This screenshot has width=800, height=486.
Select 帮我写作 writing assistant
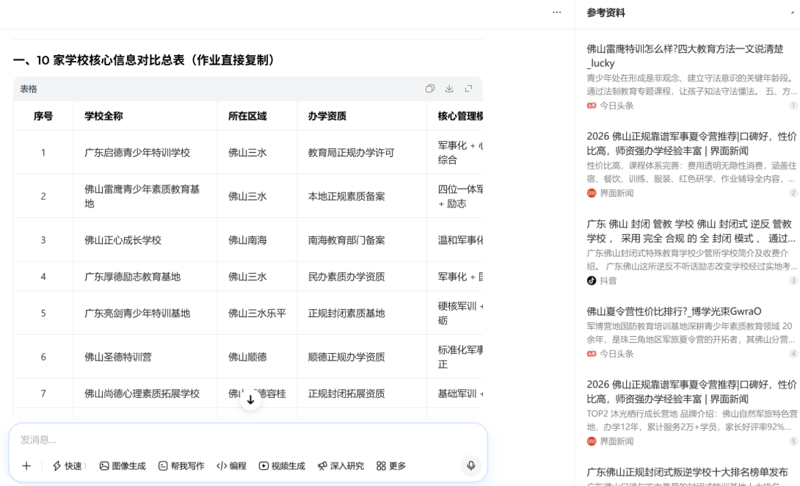[x=181, y=465]
